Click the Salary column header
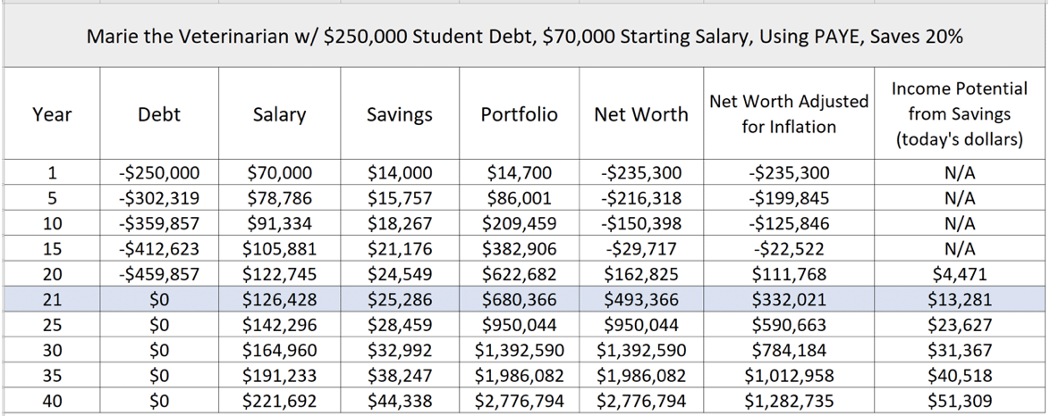 point(279,113)
